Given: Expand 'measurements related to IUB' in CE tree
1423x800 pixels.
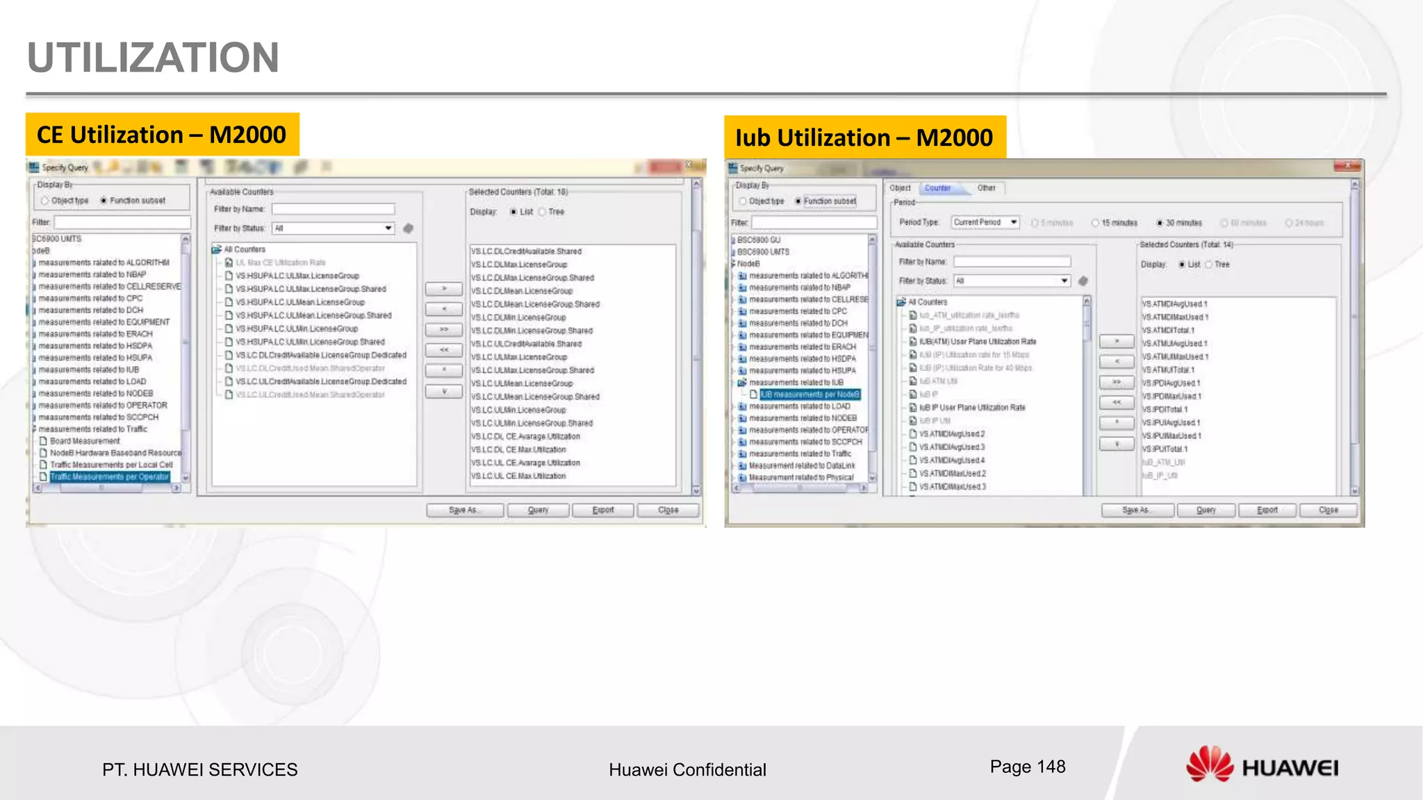Looking at the screenshot, I should tap(34, 370).
